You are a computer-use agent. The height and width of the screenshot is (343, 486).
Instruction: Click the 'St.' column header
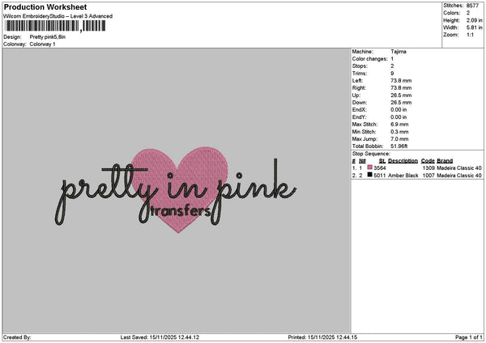click(382, 161)
